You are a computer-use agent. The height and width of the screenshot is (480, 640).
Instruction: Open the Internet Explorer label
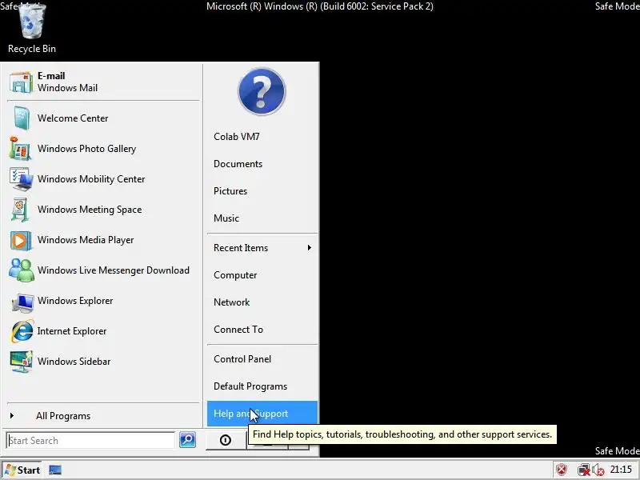[72, 331]
